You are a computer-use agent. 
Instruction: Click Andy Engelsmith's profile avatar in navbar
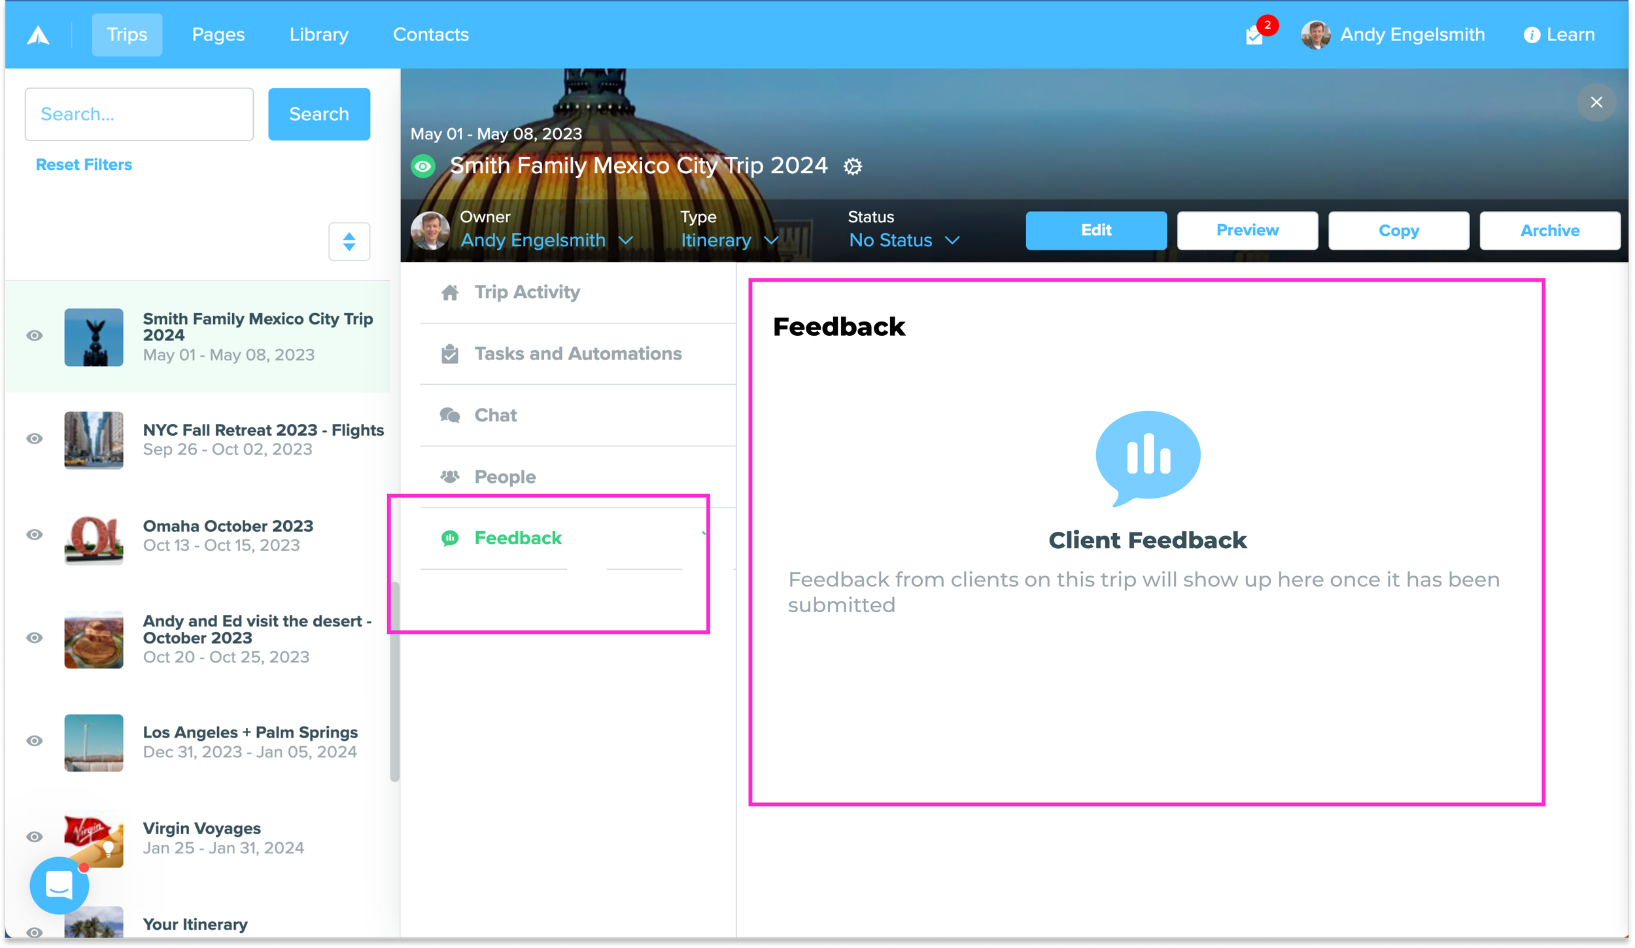pos(1315,35)
